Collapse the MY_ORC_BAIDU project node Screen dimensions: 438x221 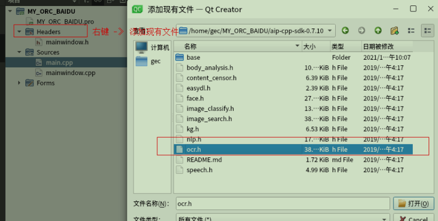point(10,12)
